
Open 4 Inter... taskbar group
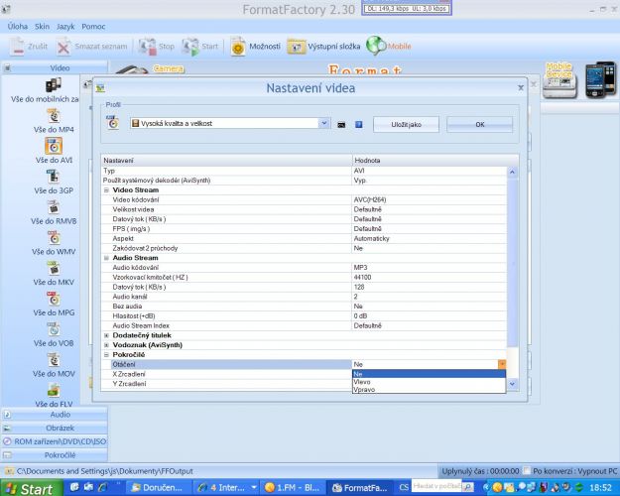coord(226,488)
